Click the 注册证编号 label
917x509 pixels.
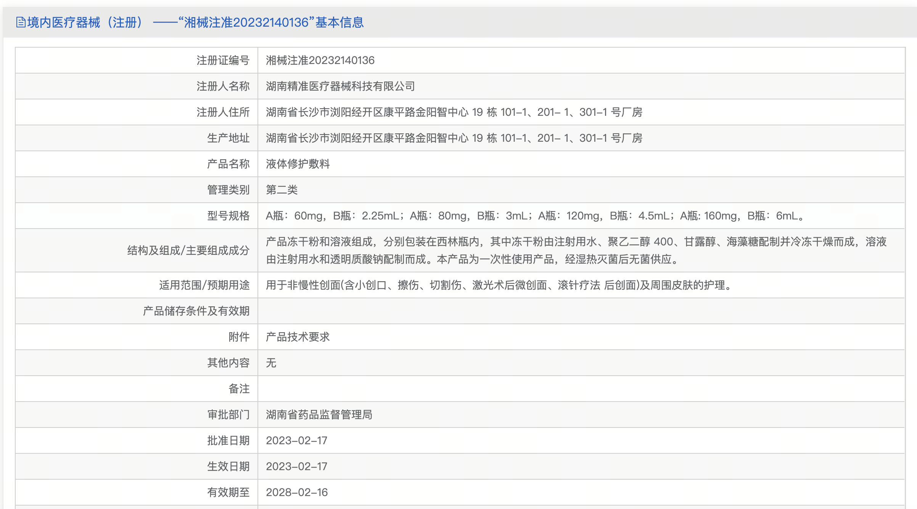click(x=223, y=60)
